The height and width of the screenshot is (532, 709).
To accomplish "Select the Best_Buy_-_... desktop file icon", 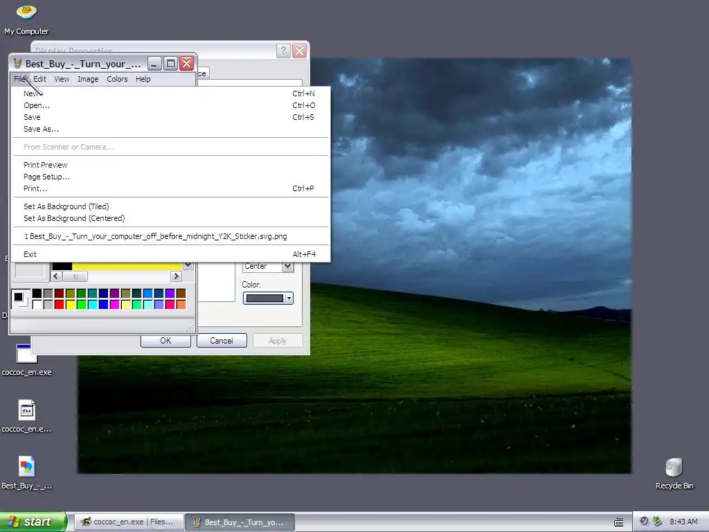I will coord(26,472).
